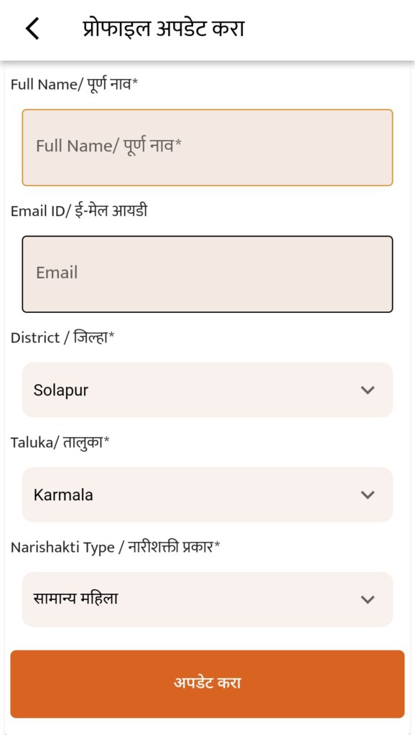The height and width of the screenshot is (735, 415).
Task: Select the सामान्य महिला value text
Action: pos(75,599)
